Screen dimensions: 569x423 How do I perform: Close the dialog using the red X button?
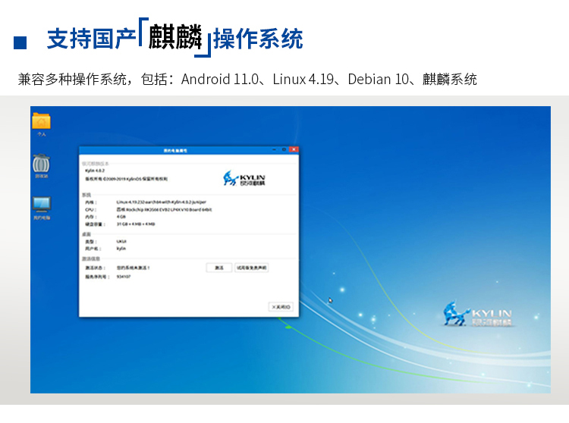[294, 150]
